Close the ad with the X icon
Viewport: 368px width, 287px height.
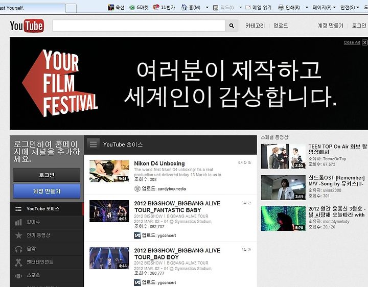[364, 42]
